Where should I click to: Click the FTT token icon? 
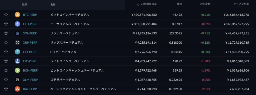17,52
